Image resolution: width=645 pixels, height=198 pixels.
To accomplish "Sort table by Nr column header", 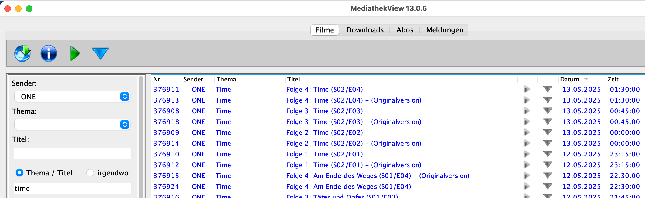I will [x=157, y=79].
